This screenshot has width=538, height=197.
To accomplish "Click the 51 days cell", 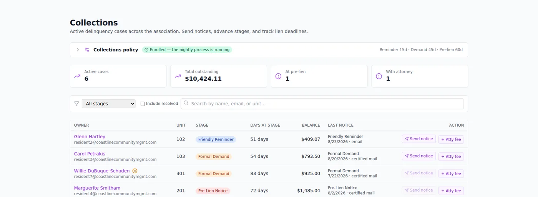I will coord(259,139).
